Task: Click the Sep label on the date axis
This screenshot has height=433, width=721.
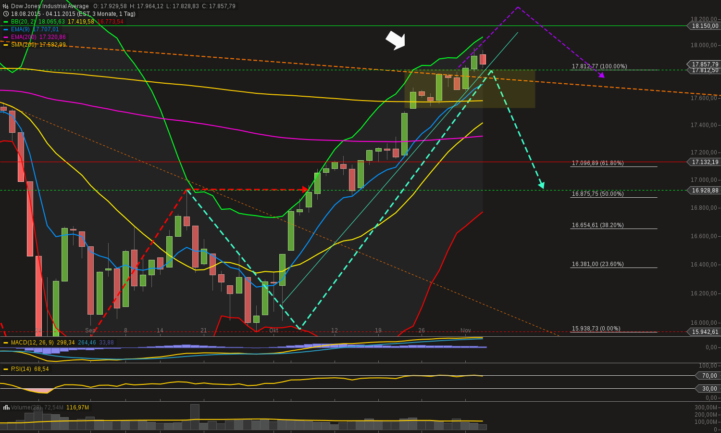Action: [90, 331]
